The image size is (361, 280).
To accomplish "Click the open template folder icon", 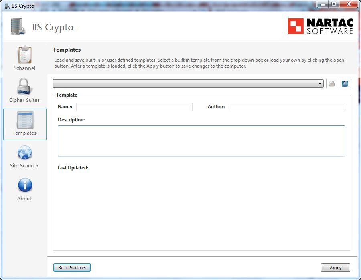I will click(x=332, y=83).
